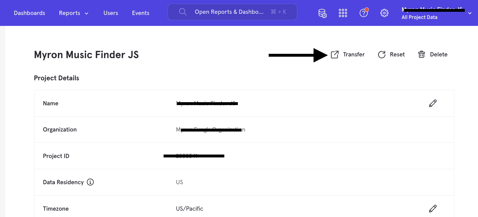Open the data management database icon
The height and width of the screenshot is (217, 478).
point(322,13)
